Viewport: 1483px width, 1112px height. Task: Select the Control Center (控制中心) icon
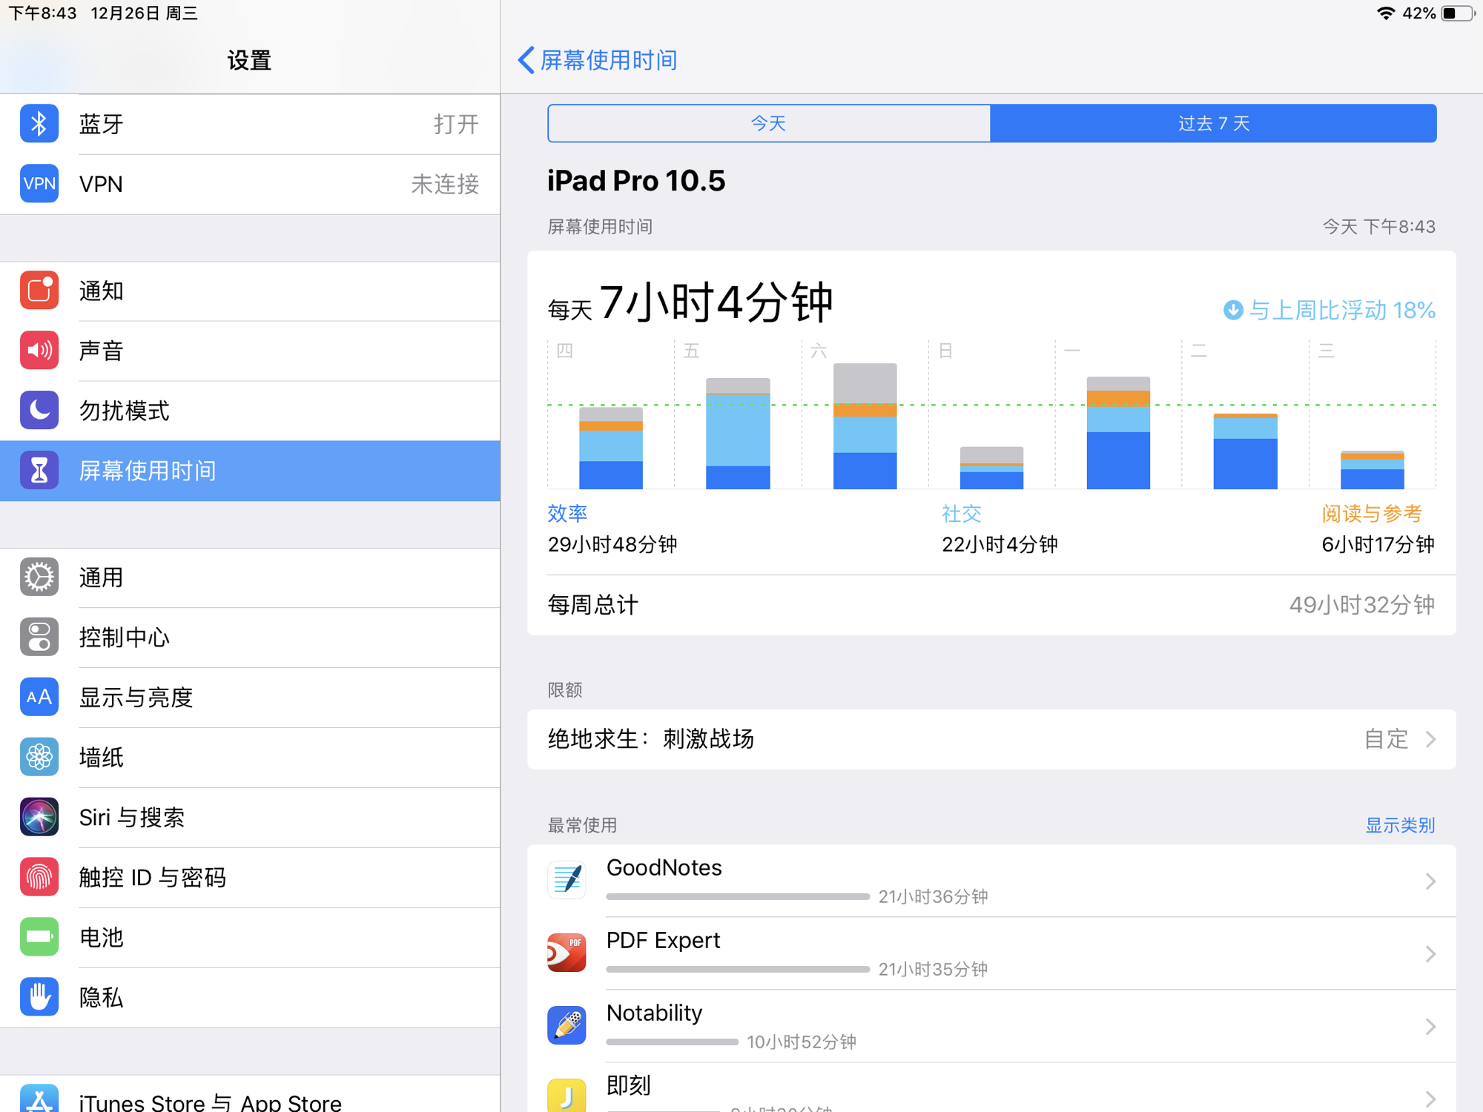(x=39, y=638)
